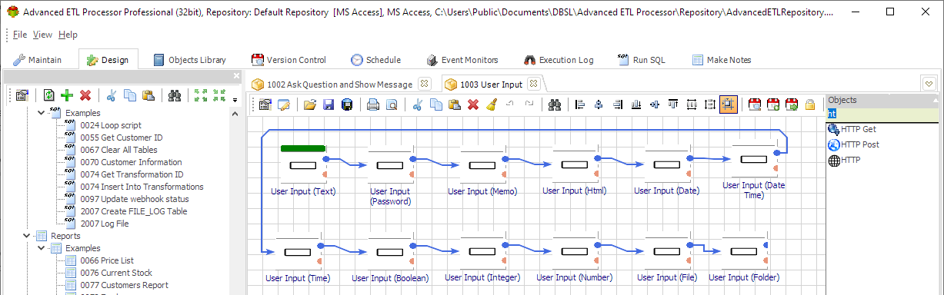This screenshot has height=295, width=944.
Task: Click the binoculars find icon in designer toolbar
Action: (x=554, y=105)
